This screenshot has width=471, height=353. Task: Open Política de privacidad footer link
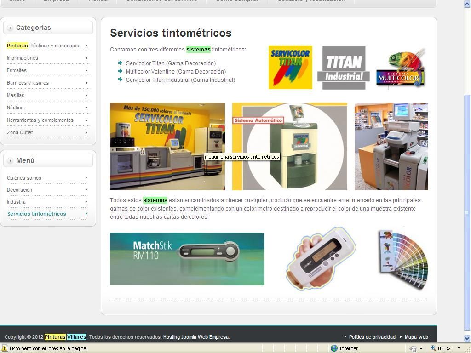point(372,337)
